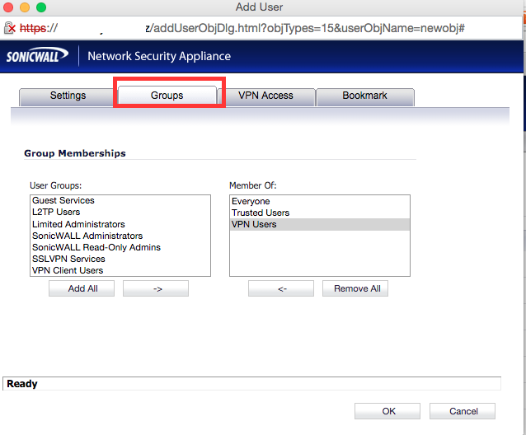Select Limited Administrators group
526x435 pixels.
click(120, 224)
